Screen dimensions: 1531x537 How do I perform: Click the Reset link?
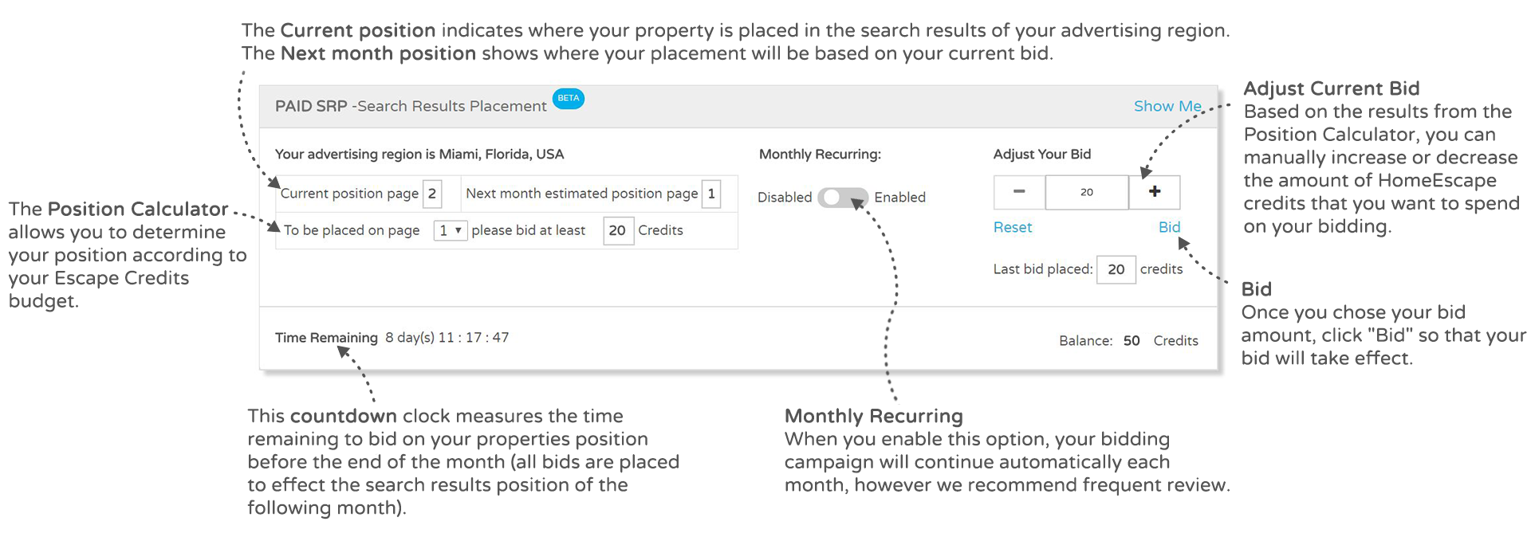coord(1013,227)
